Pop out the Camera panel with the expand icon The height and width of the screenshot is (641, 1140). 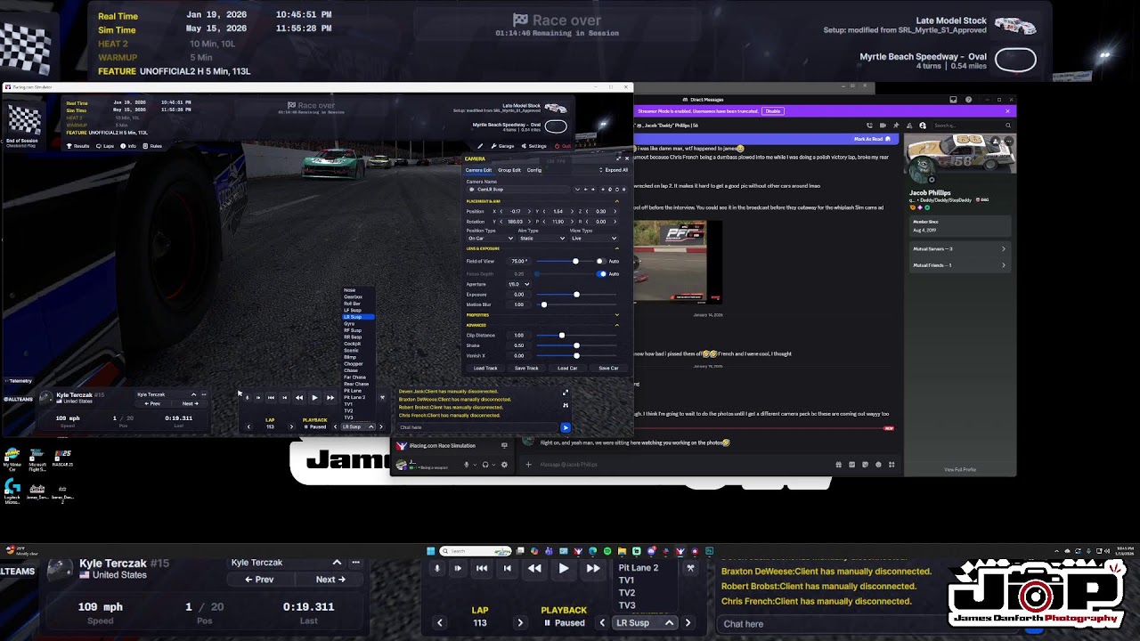618,158
